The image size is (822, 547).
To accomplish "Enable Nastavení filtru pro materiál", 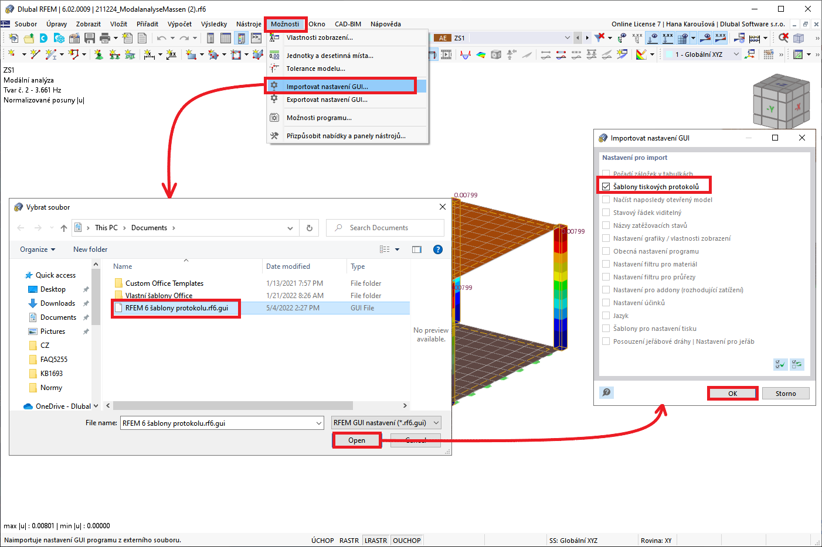I will [606, 264].
